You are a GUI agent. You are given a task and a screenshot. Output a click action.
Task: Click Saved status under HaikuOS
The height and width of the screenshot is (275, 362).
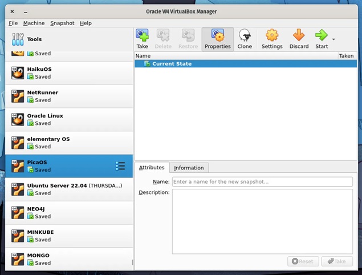point(43,76)
